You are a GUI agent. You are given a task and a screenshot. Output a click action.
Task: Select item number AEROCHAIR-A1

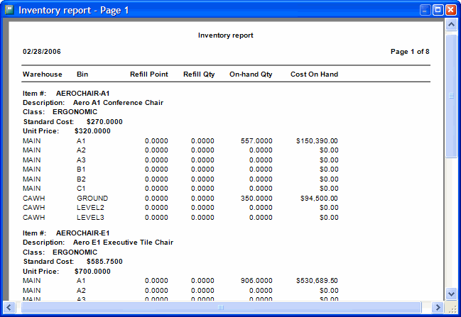point(82,94)
